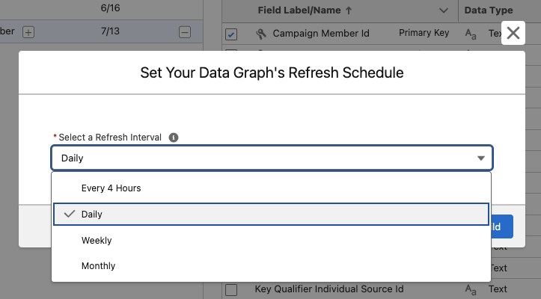Click the info icon beside Refresh Interval

click(174, 138)
